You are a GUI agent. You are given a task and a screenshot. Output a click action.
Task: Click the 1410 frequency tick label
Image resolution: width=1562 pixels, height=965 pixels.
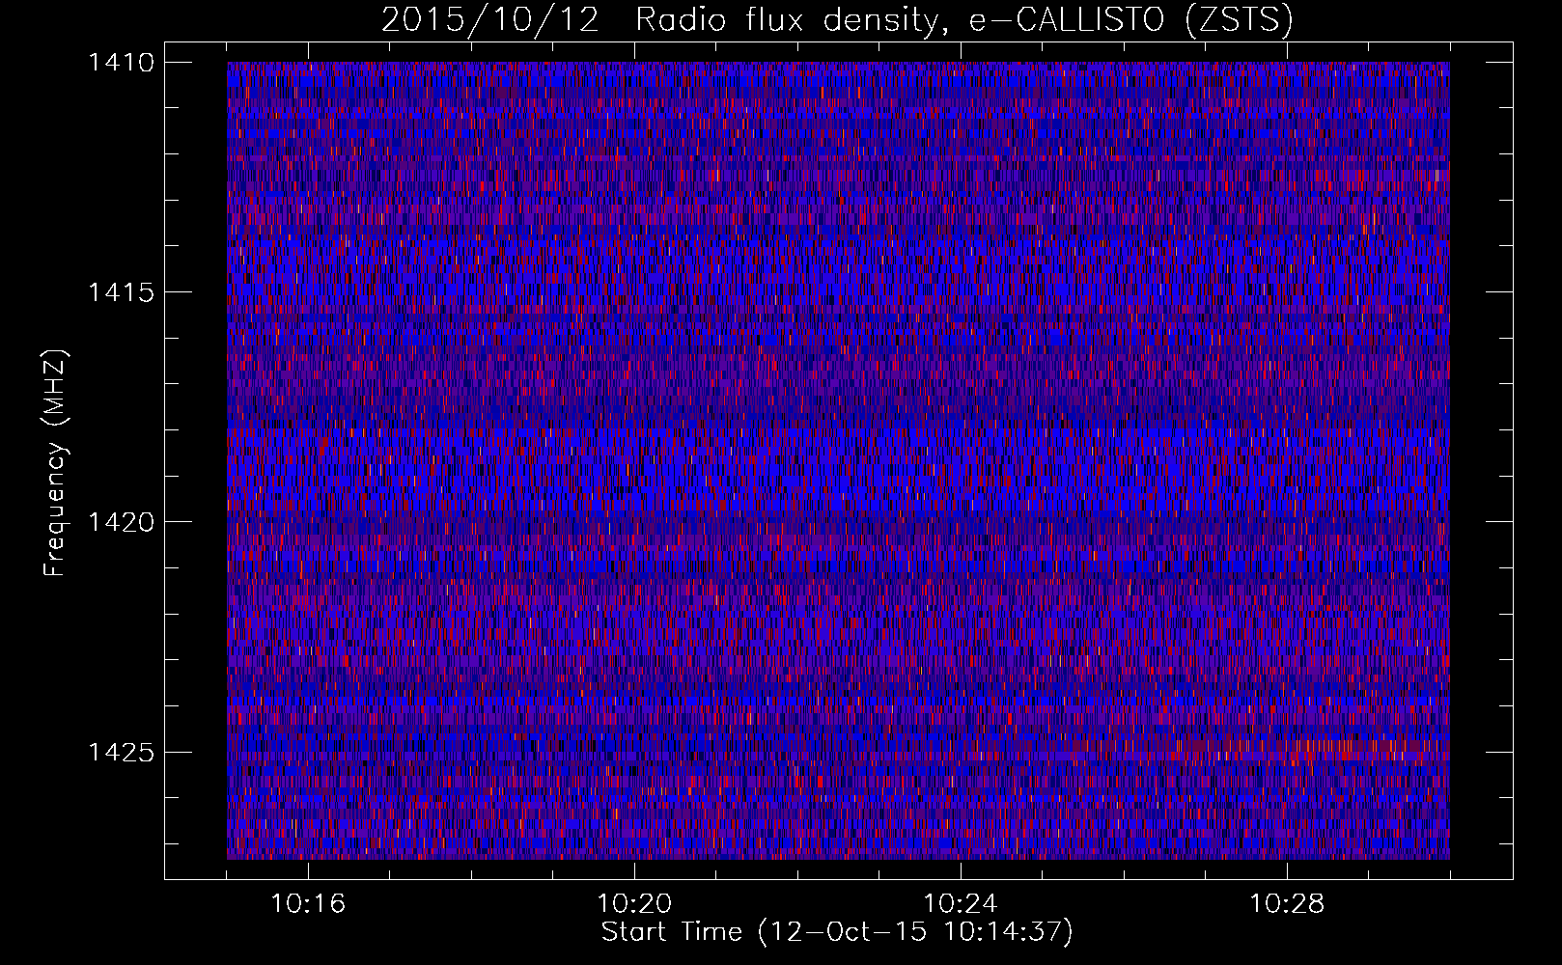[121, 63]
